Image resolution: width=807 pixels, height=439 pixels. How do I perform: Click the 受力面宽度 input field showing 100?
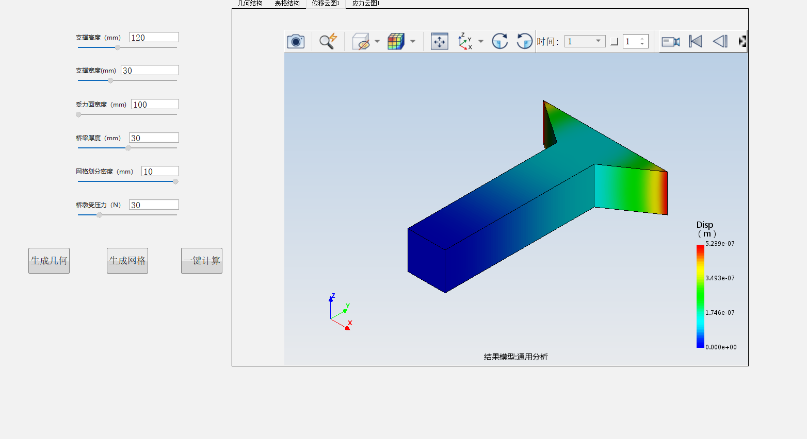(x=155, y=104)
